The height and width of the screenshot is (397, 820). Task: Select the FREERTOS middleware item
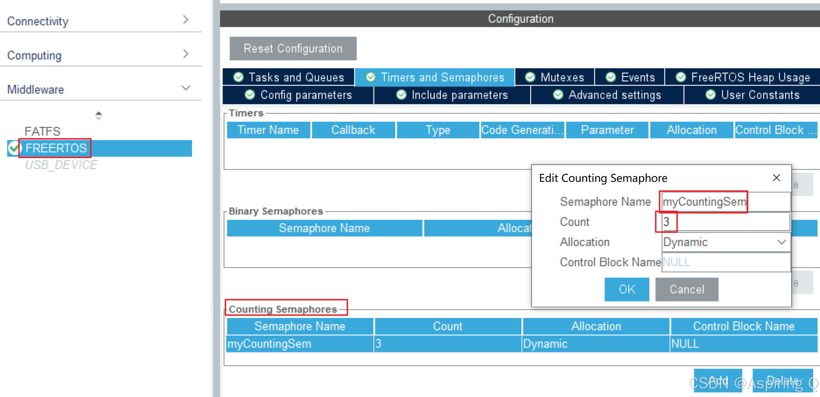tap(100, 148)
